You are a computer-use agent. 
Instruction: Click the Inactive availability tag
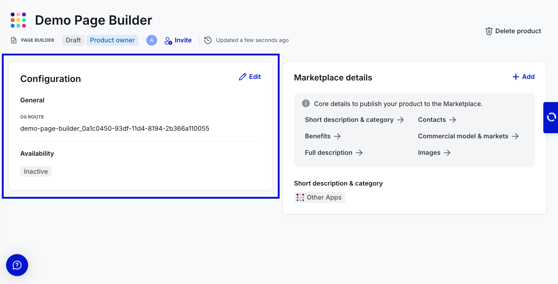[36, 172]
